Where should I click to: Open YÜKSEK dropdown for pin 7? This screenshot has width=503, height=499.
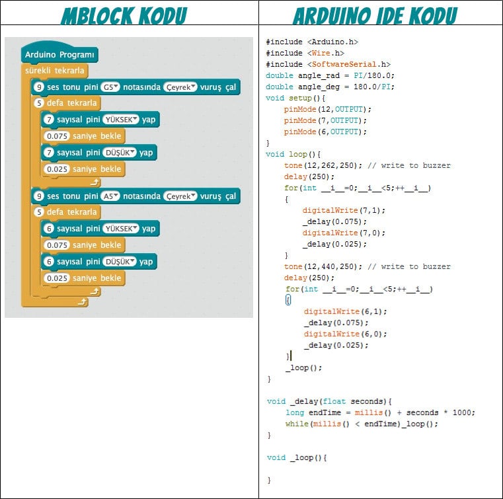coord(120,120)
